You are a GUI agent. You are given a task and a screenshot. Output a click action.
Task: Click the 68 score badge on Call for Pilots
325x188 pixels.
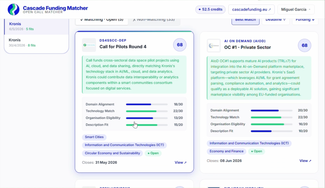tap(180, 45)
